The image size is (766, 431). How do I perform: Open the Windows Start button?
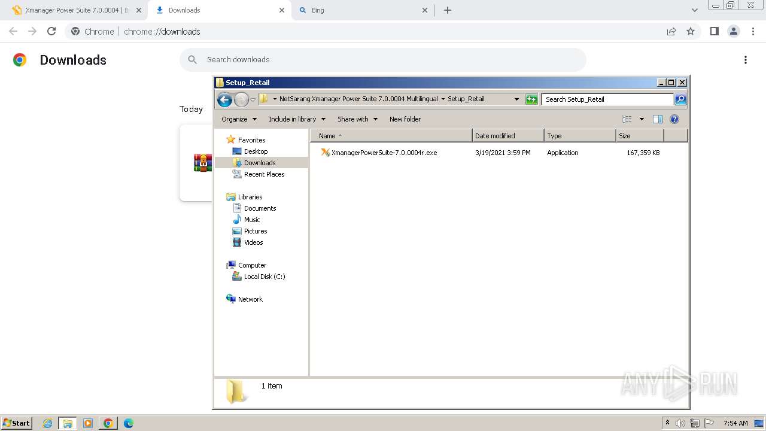click(17, 423)
